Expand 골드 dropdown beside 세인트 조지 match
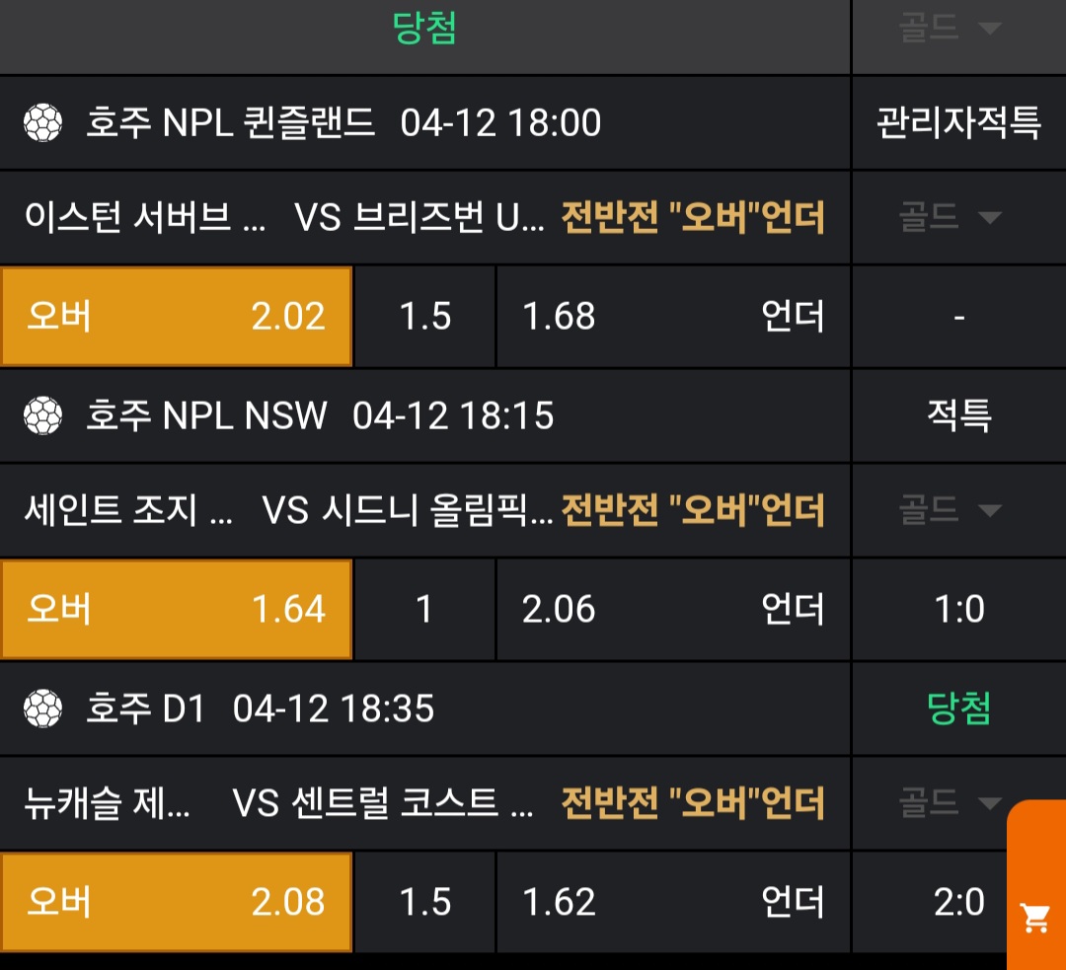The width and height of the screenshot is (1066, 970). tap(950, 510)
